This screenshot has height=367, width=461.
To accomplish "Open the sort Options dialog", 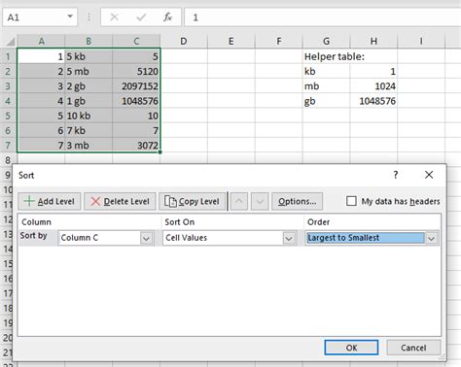I will click(x=297, y=201).
